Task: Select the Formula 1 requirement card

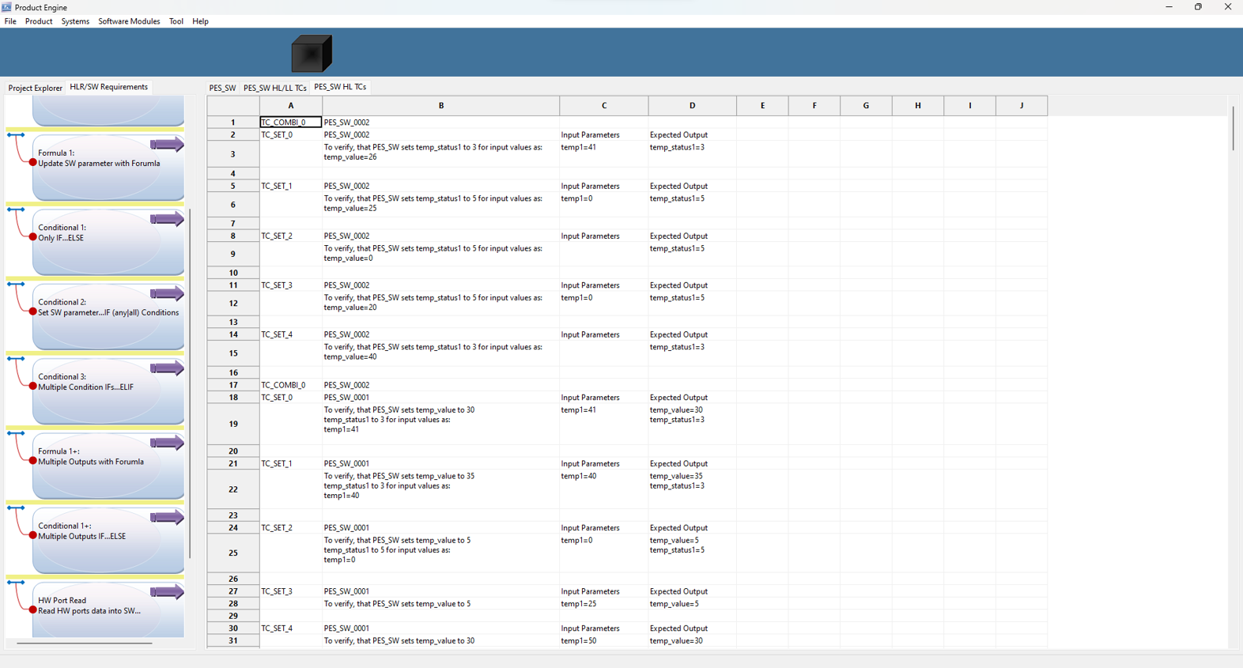Action: point(108,168)
